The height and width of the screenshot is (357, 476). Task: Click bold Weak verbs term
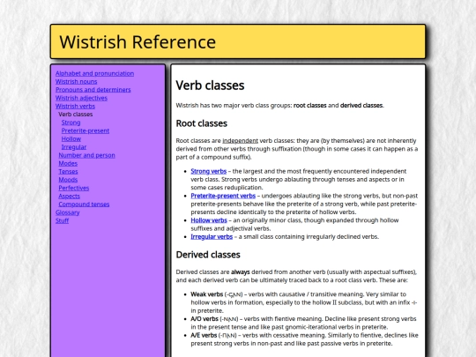pyautogui.click(x=207, y=294)
